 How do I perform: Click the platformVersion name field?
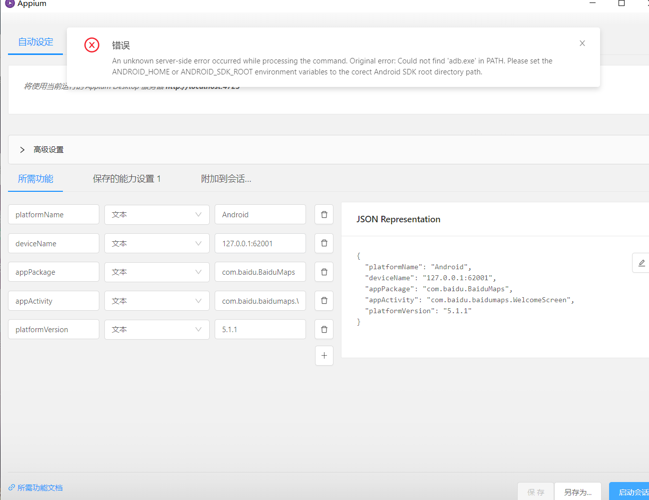(x=53, y=329)
